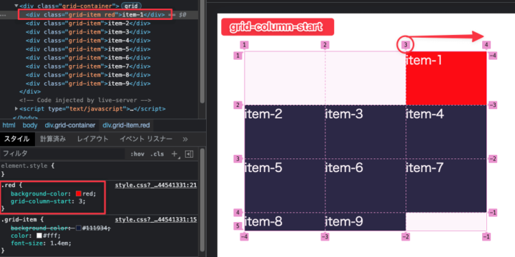This screenshot has width=515, height=257.
Task: Switch to the 計算済み tab
Action: pos(53,139)
